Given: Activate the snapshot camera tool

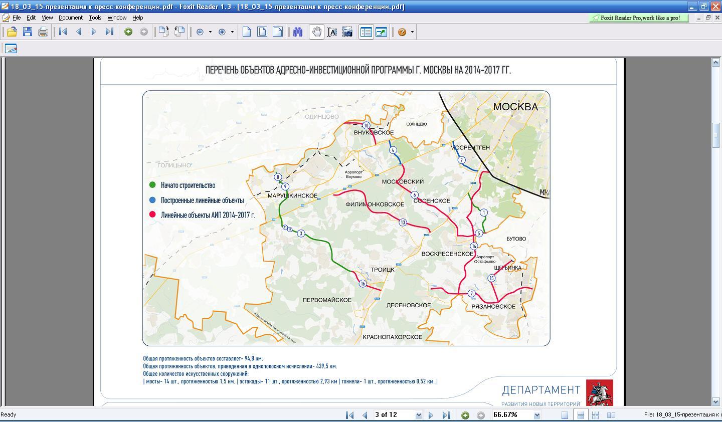Looking at the screenshot, I should 347,32.
